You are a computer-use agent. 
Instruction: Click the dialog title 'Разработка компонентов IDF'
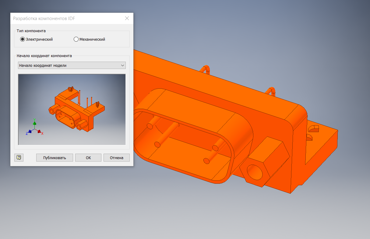tap(44, 18)
